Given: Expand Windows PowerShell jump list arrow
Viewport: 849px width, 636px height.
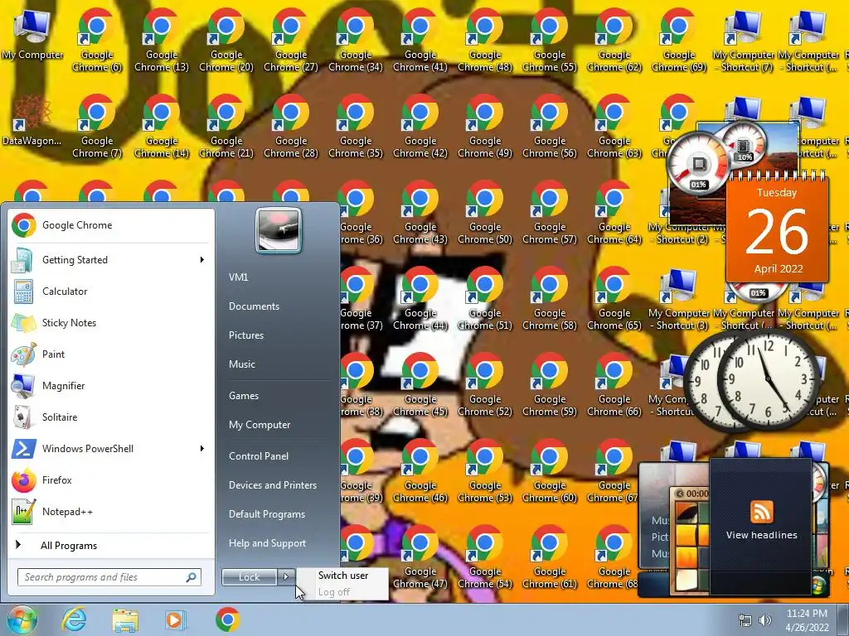Looking at the screenshot, I should (x=202, y=449).
